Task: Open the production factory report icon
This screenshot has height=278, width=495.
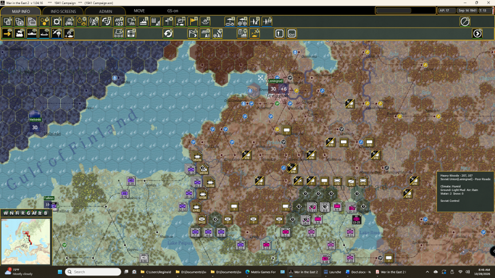Action: (x=242, y=33)
